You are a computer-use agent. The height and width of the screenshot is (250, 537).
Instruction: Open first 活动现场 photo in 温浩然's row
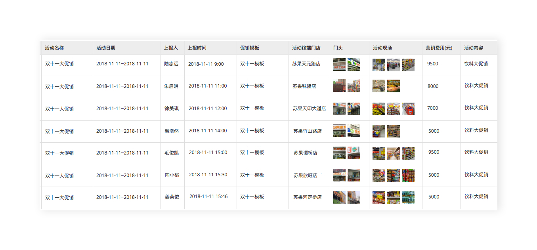(378, 131)
